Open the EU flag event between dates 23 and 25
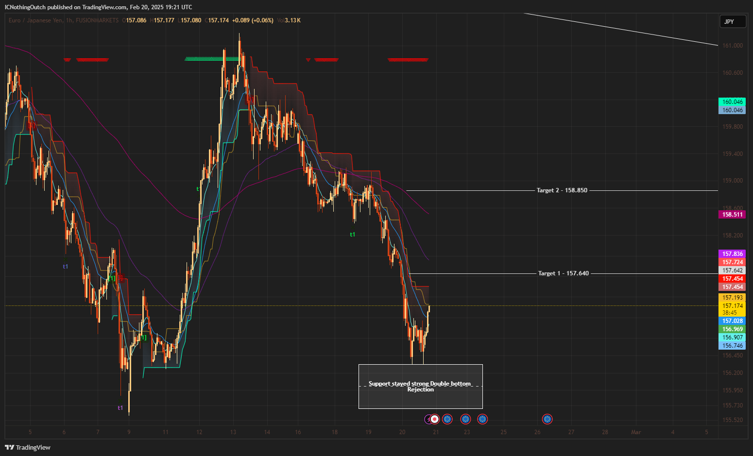This screenshot has width=753, height=456. [x=482, y=419]
